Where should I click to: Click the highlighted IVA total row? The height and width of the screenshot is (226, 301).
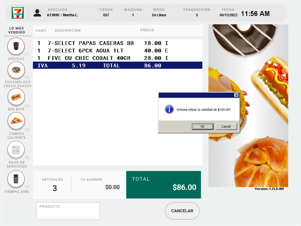point(118,65)
